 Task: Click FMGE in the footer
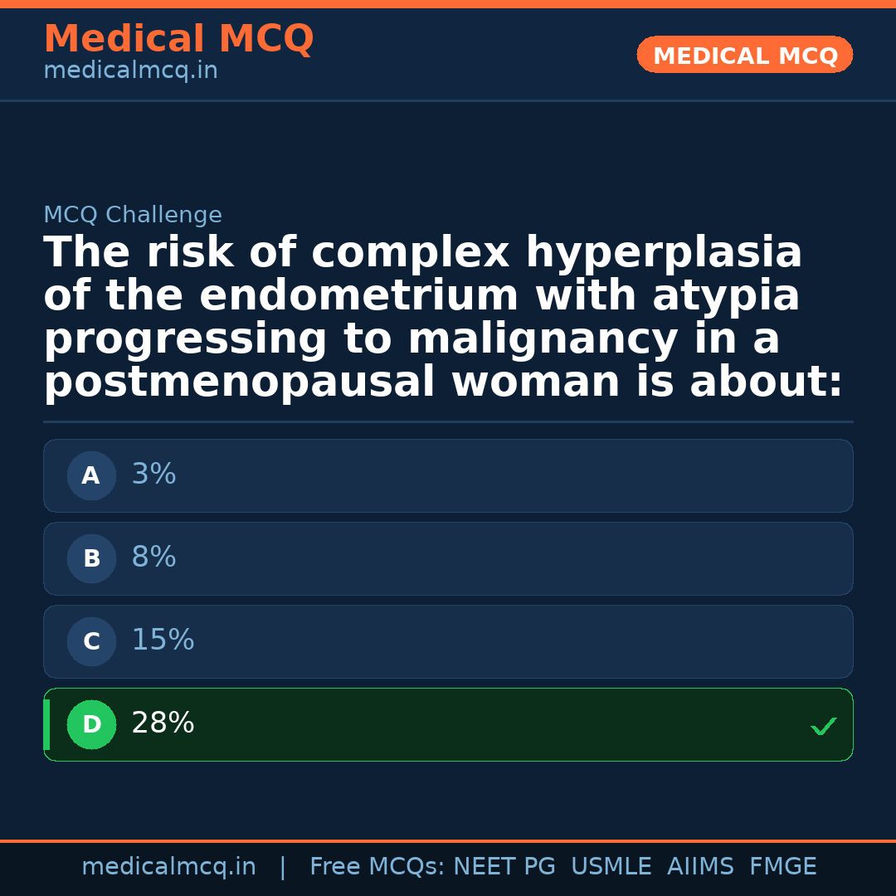[782, 867]
